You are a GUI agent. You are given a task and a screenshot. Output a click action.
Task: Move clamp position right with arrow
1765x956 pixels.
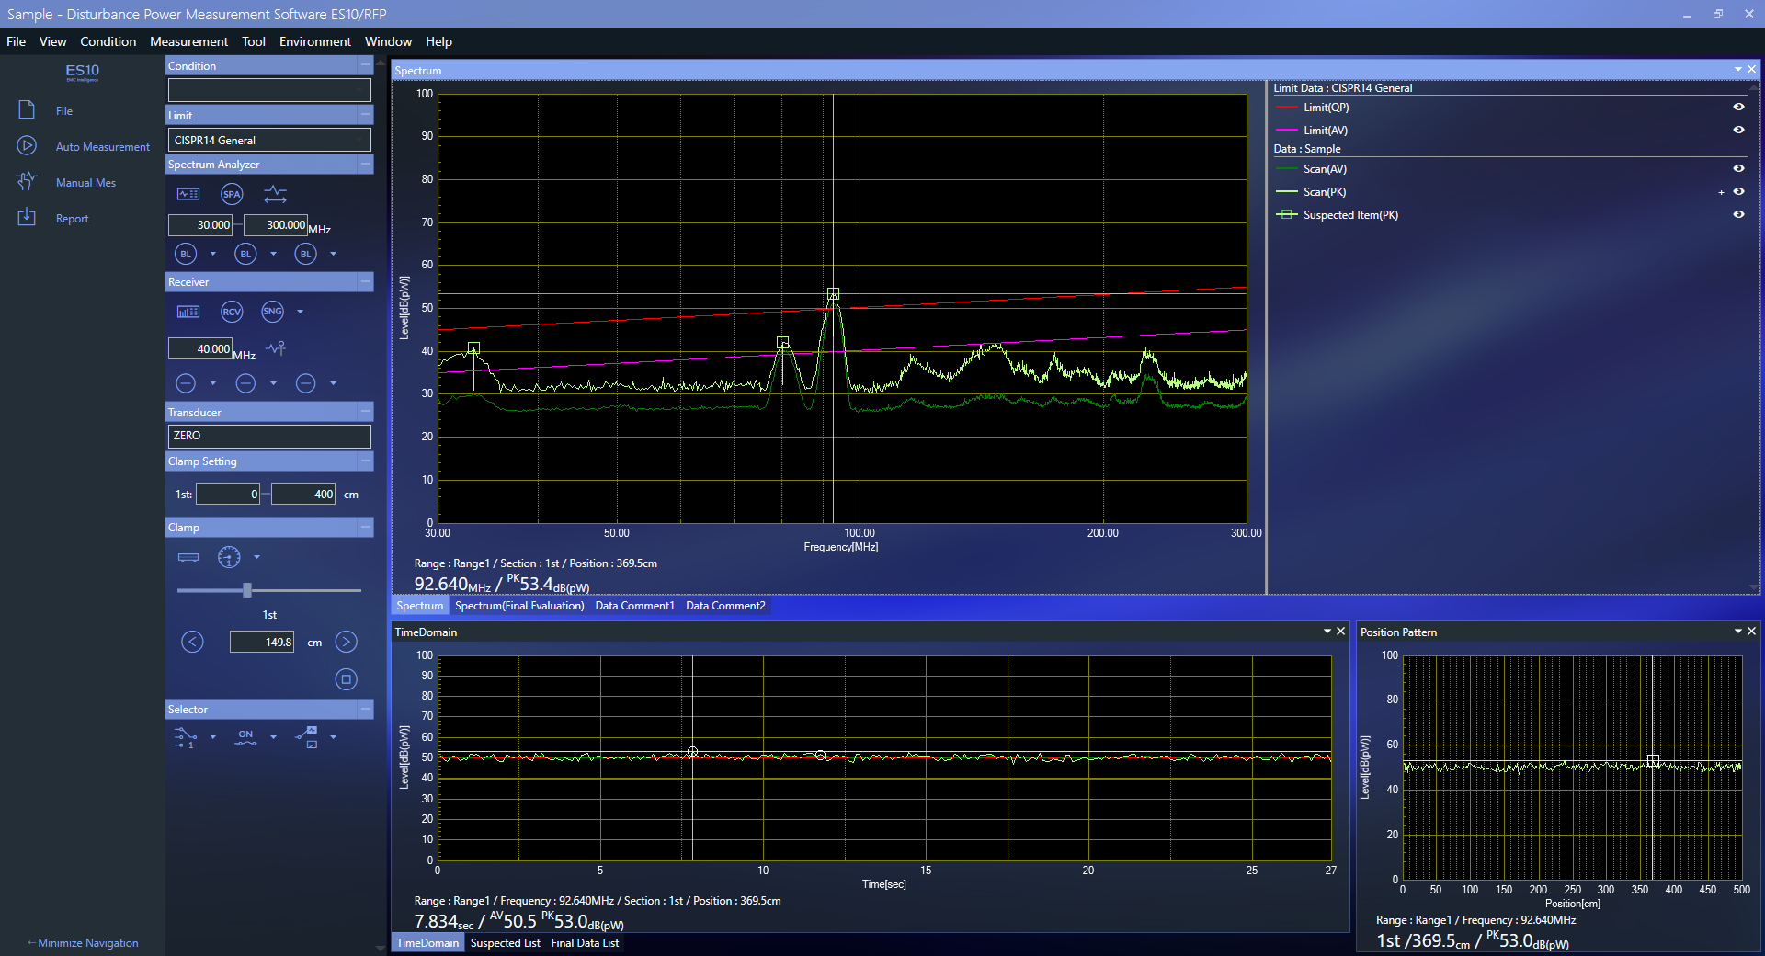(x=346, y=642)
